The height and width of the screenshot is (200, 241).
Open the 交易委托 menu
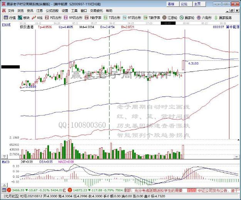click(x=96, y=11)
